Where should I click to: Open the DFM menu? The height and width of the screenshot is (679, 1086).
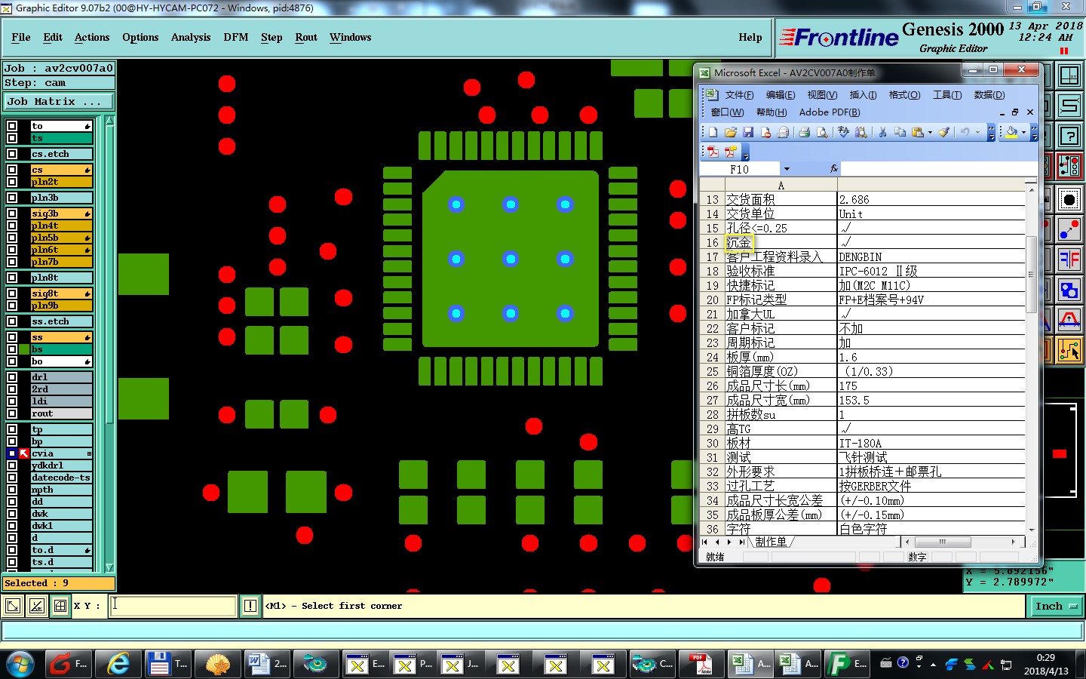pos(236,37)
